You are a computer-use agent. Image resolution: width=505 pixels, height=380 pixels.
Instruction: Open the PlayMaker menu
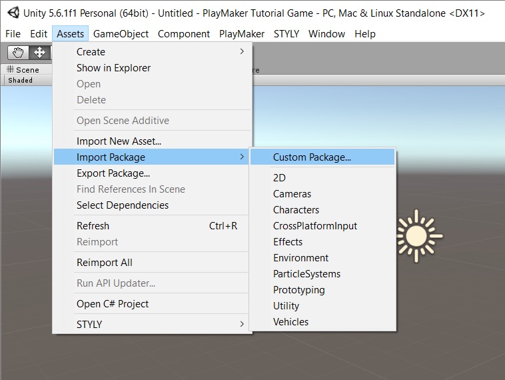pyautogui.click(x=242, y=34)
